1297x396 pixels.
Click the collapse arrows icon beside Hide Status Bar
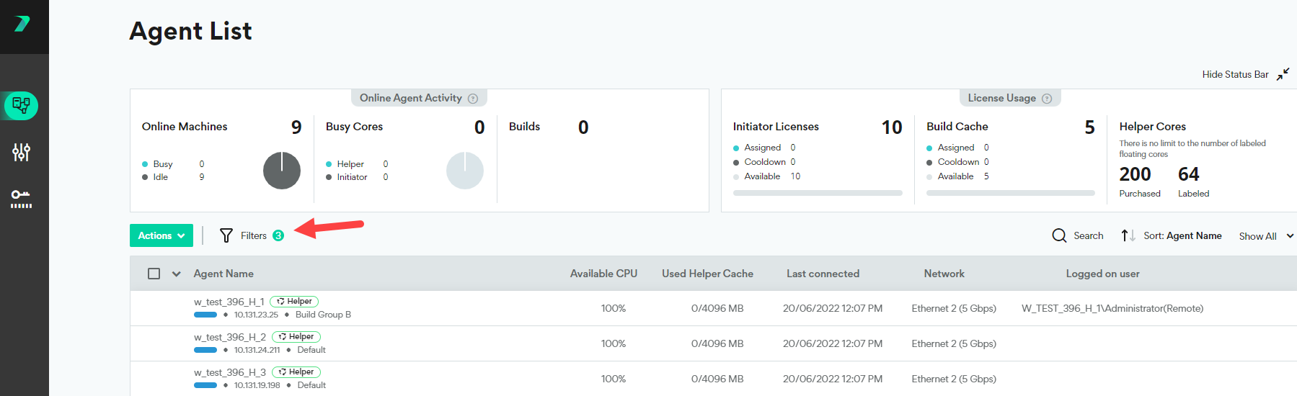(x=1283, y=74)
